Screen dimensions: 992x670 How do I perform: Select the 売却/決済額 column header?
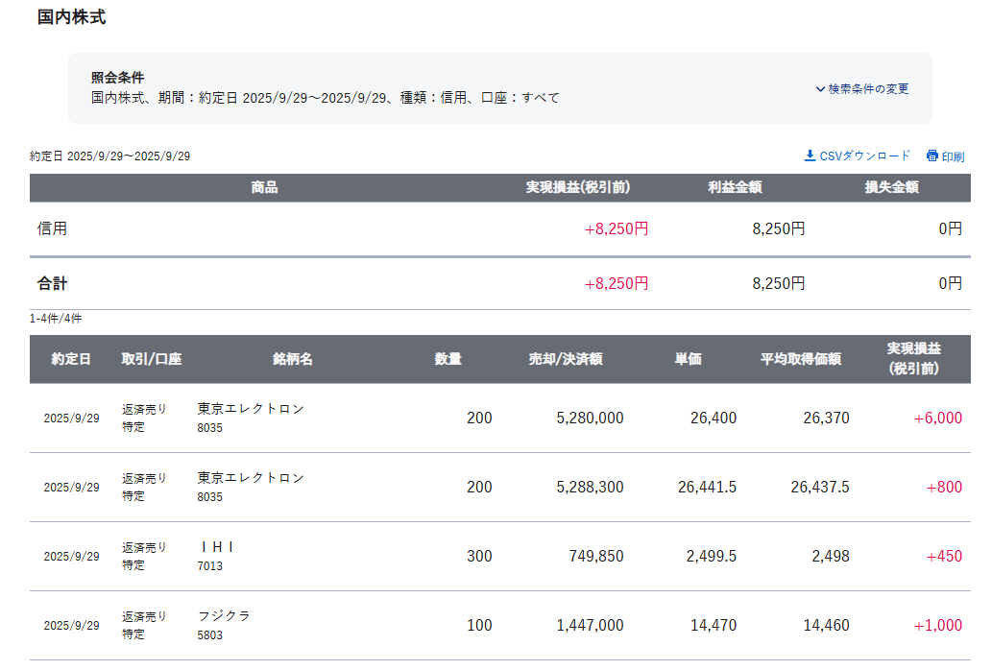point(565,359)
